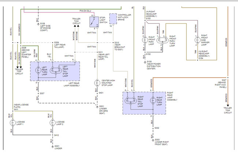Select the License Lamp 2 text label

click(60, 123)
